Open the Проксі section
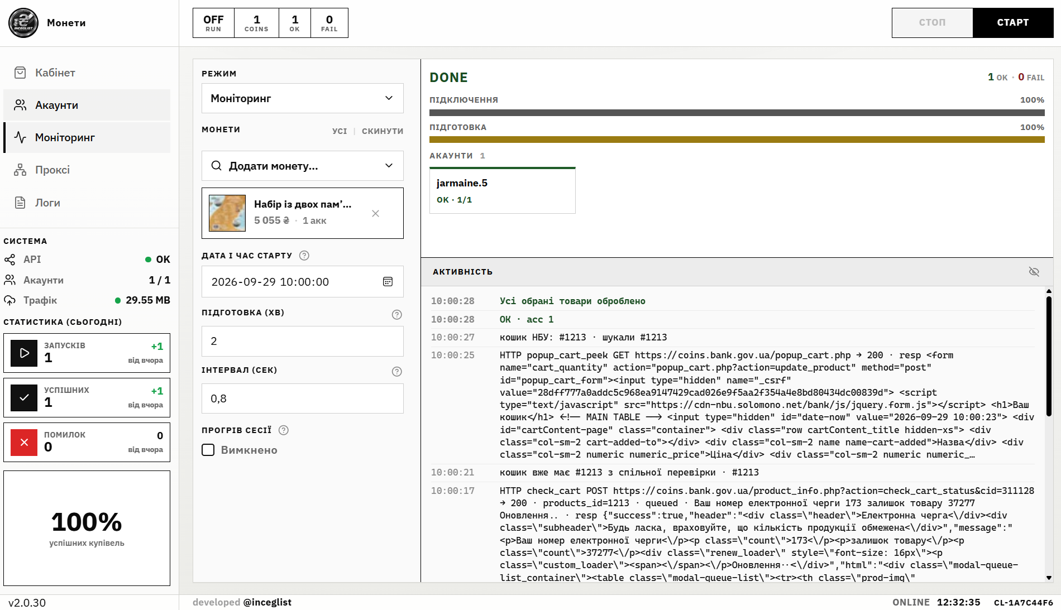The image size is (1061, 610). [x=87, y=170]
